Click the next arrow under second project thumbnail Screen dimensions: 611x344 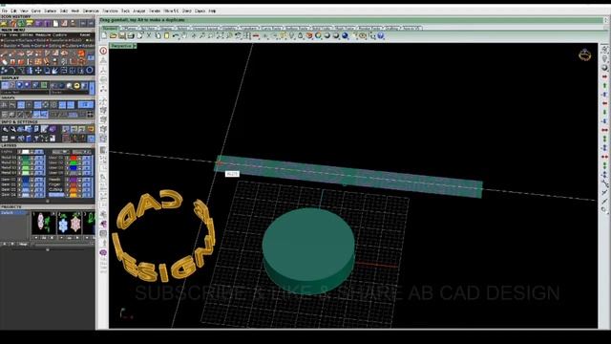coord(78,238)
